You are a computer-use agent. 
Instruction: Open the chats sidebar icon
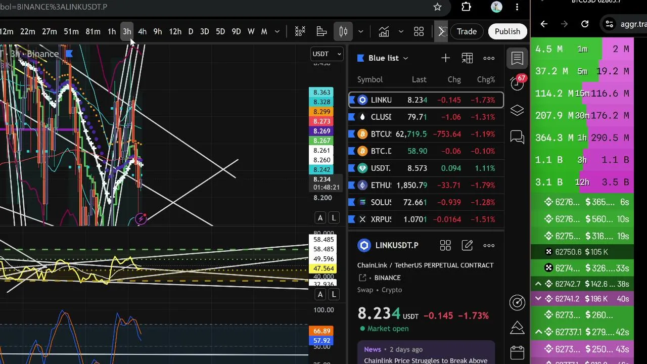pyautogui.click(x=517, y=137)
